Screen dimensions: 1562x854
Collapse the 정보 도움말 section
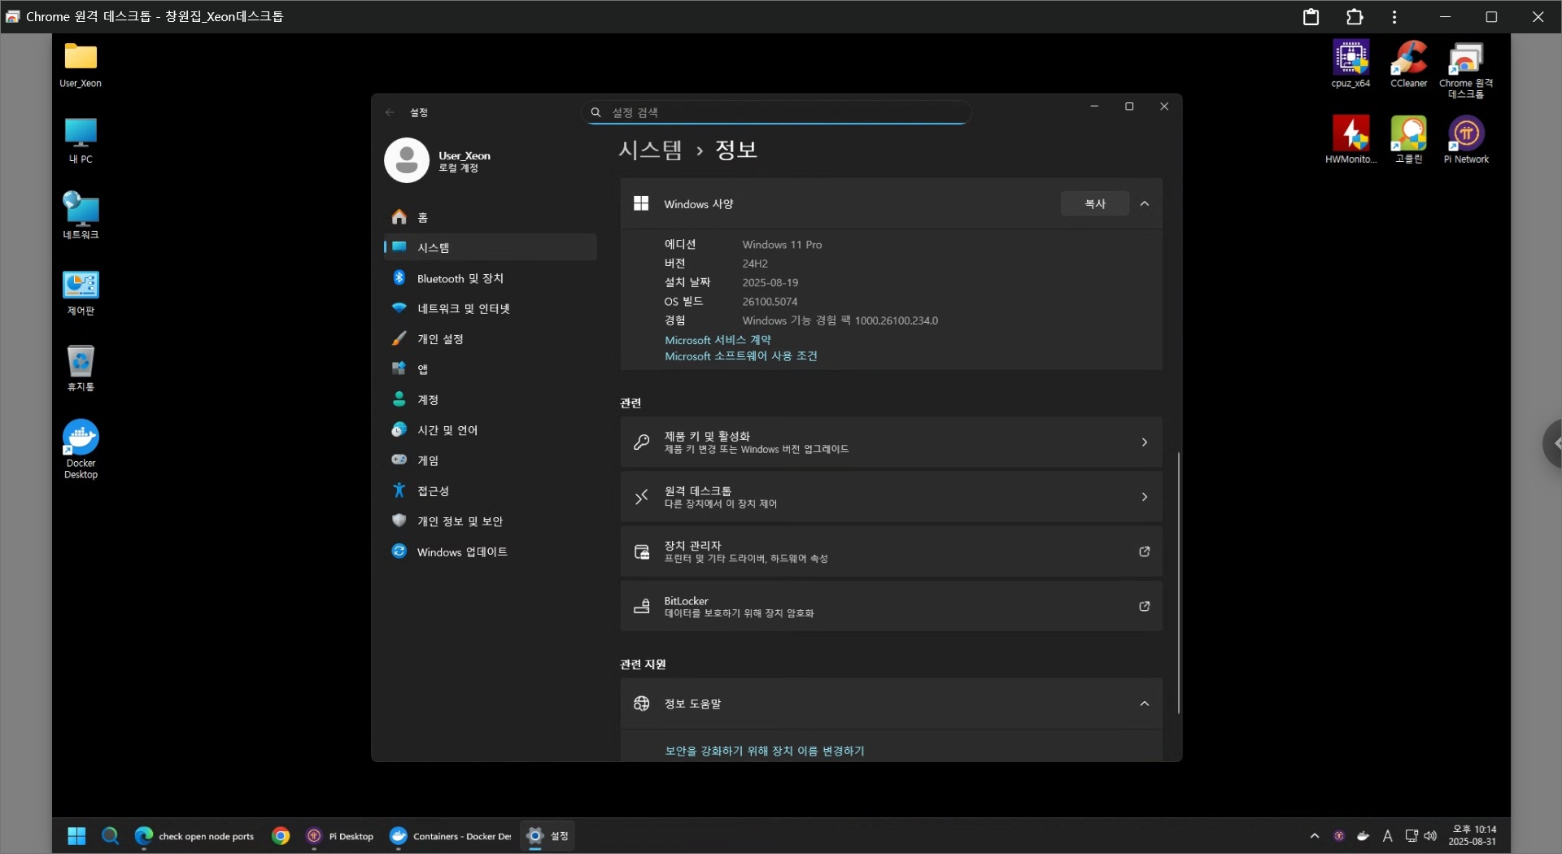(1145, 704)
